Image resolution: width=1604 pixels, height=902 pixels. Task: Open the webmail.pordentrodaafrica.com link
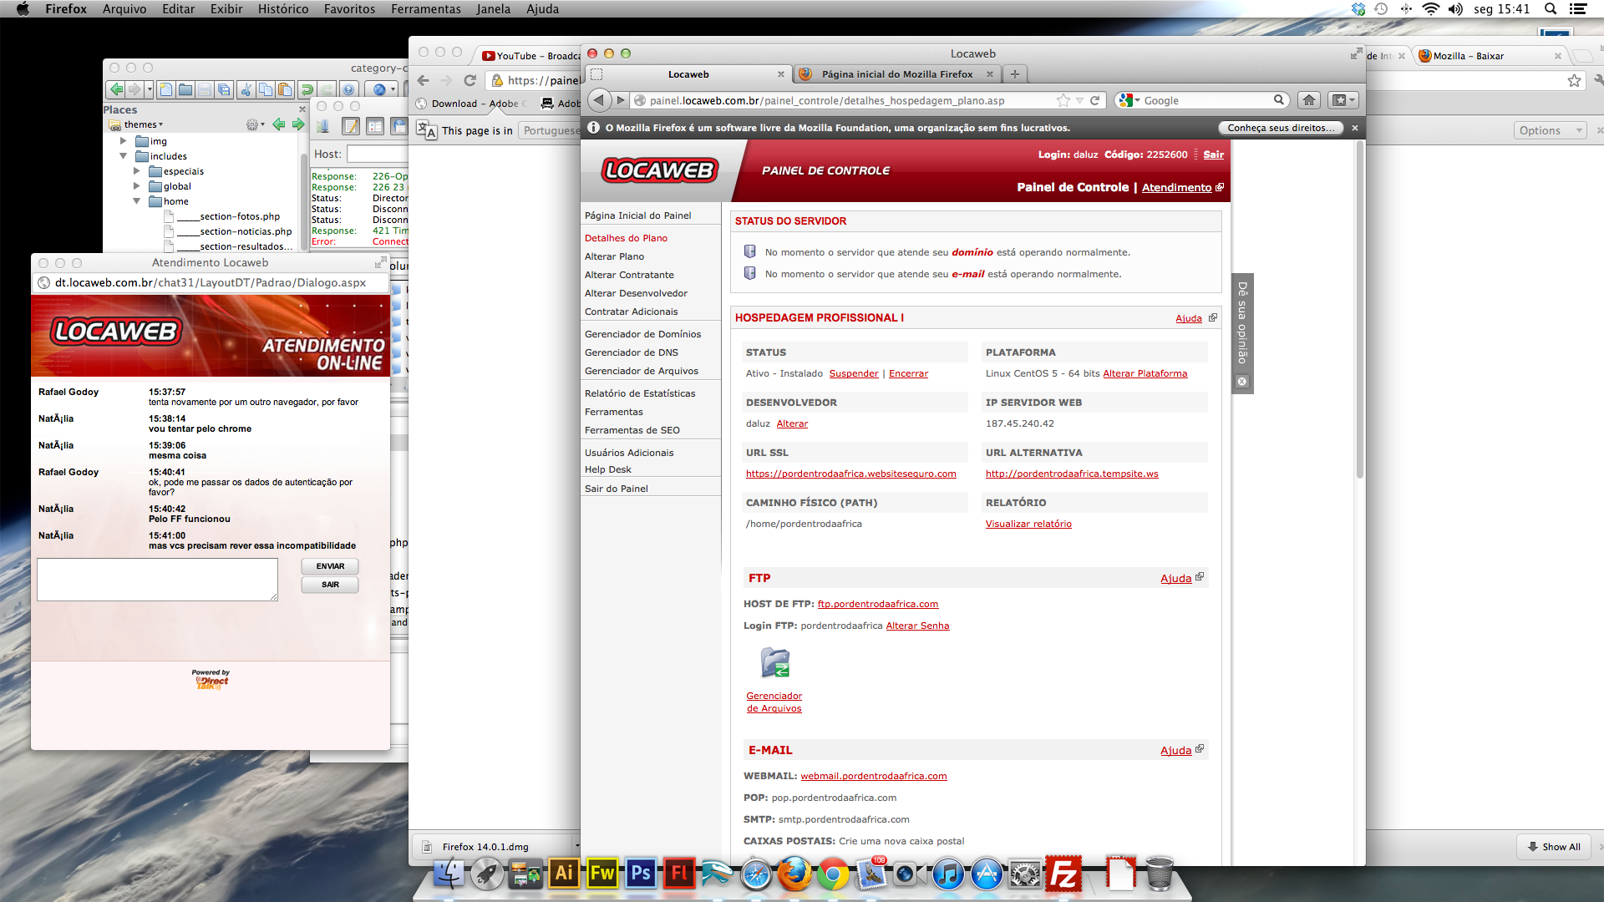[874, 776]
